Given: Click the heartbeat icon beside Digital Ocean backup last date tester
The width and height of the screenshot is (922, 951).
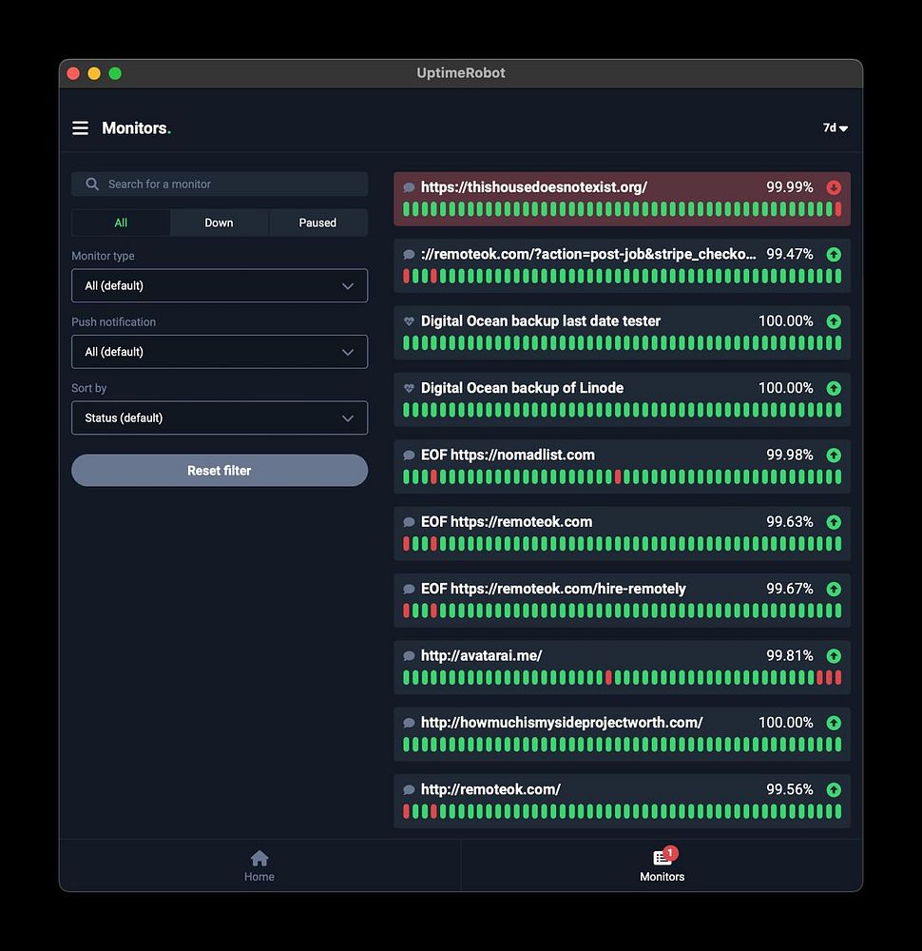Looking at the screenshot, I should coord(409,320).
